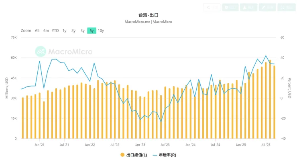Click the blue legend line marker for 年增率
The width and height of the screenshot is (297, 164).
click(155, 155)
